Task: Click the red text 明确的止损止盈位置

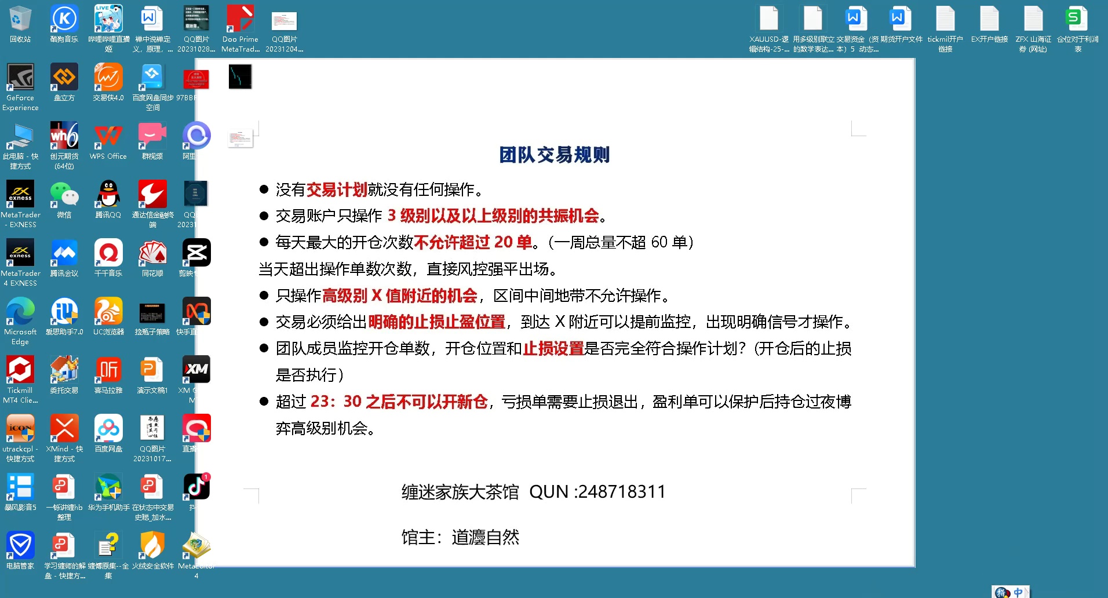Action: [x=437, y=322]
